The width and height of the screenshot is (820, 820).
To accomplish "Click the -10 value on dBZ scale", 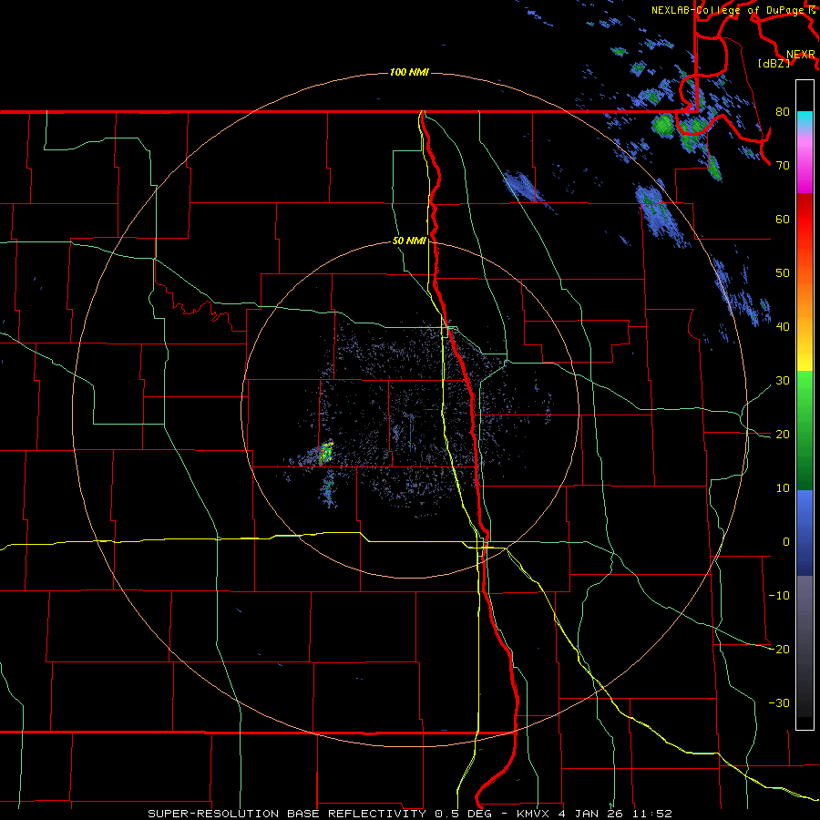I will pyautogui.click(x=779, y=596).
